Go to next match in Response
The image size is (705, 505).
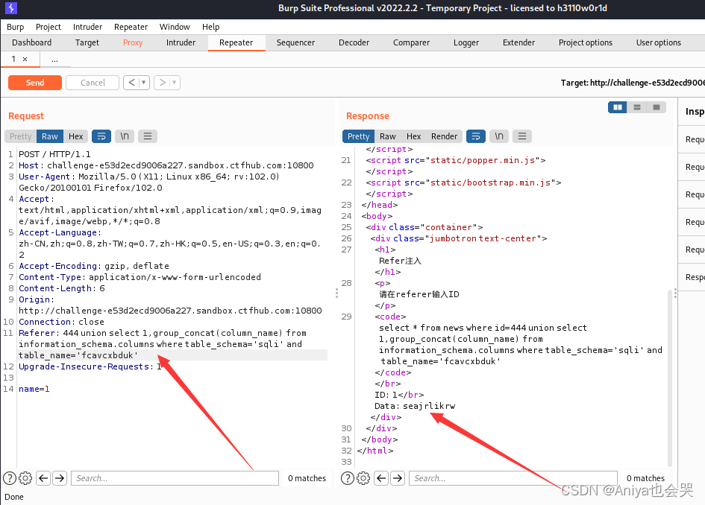tap(398, 478)
